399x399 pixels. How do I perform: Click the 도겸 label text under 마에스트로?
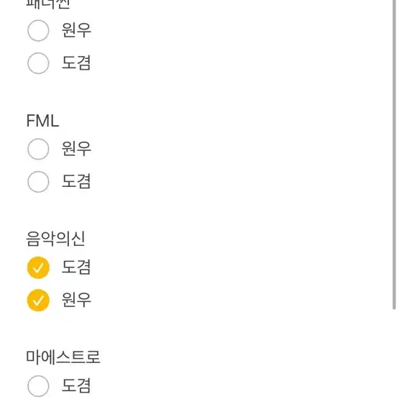coord(76,385)
